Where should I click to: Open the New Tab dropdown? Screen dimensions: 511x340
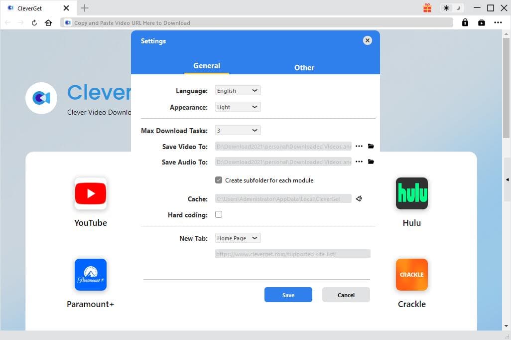pyautogui.click(x=238, y=238)
